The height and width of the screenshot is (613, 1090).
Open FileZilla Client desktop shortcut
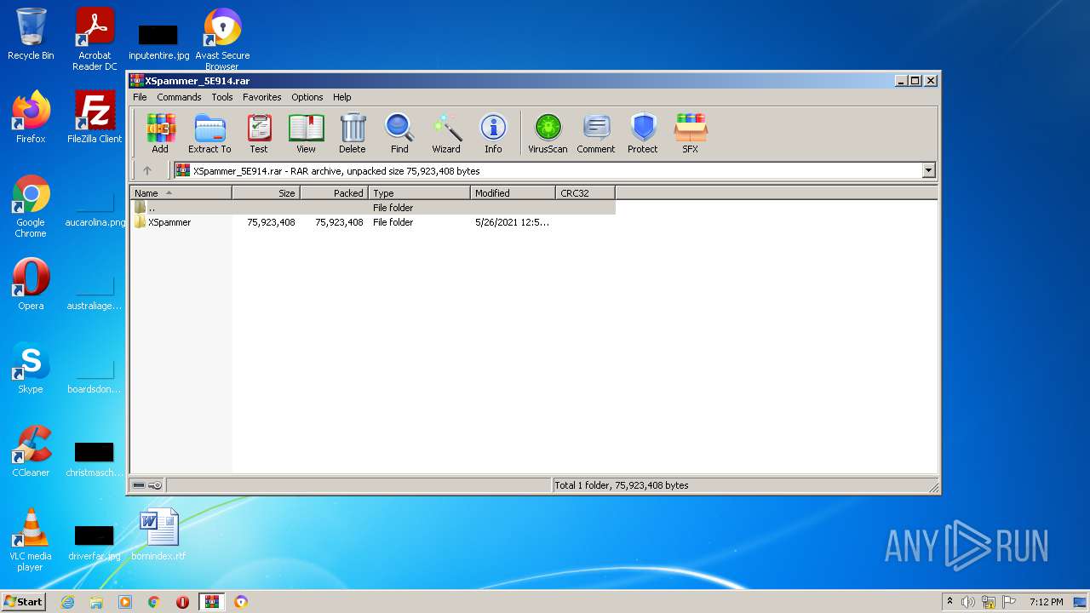(x=95, y=117)
